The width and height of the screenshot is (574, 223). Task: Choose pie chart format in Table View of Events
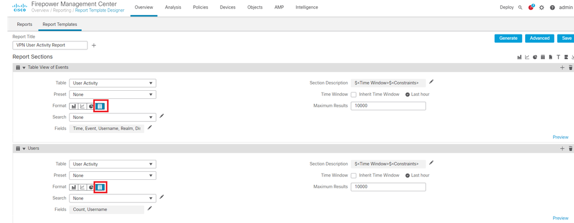(91, 106)
